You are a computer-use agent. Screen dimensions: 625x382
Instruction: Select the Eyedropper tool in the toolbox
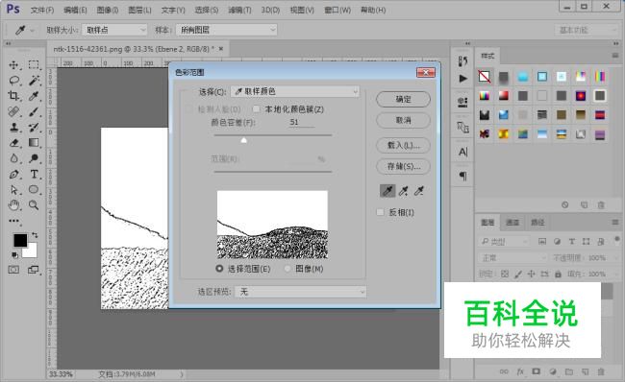click(x=34, y=96)
